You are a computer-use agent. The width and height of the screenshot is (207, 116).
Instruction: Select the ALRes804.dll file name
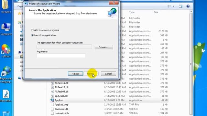pos(61,92)
